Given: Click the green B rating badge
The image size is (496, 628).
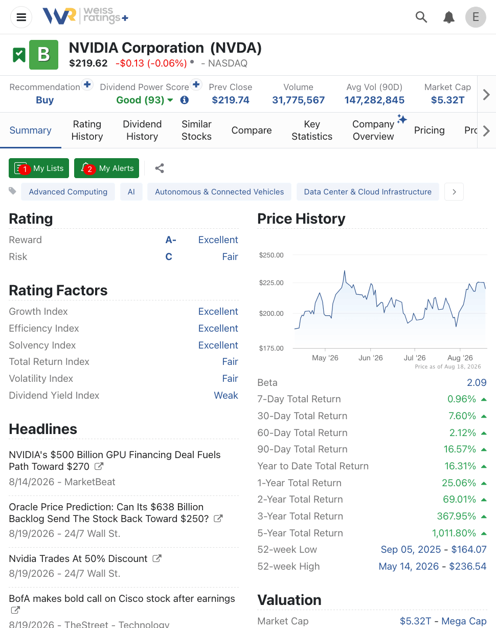Looking at the screenshot, I should pos(43,55).
